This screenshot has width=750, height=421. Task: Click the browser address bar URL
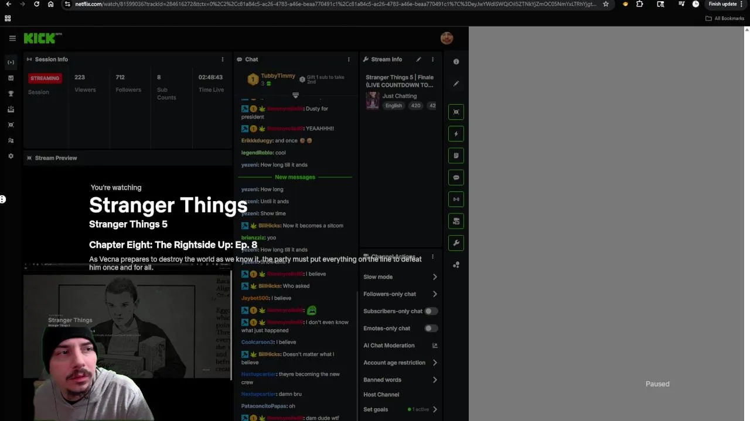335,4
